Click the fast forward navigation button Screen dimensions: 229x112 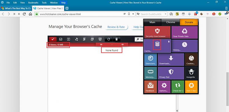pos(19,14)
